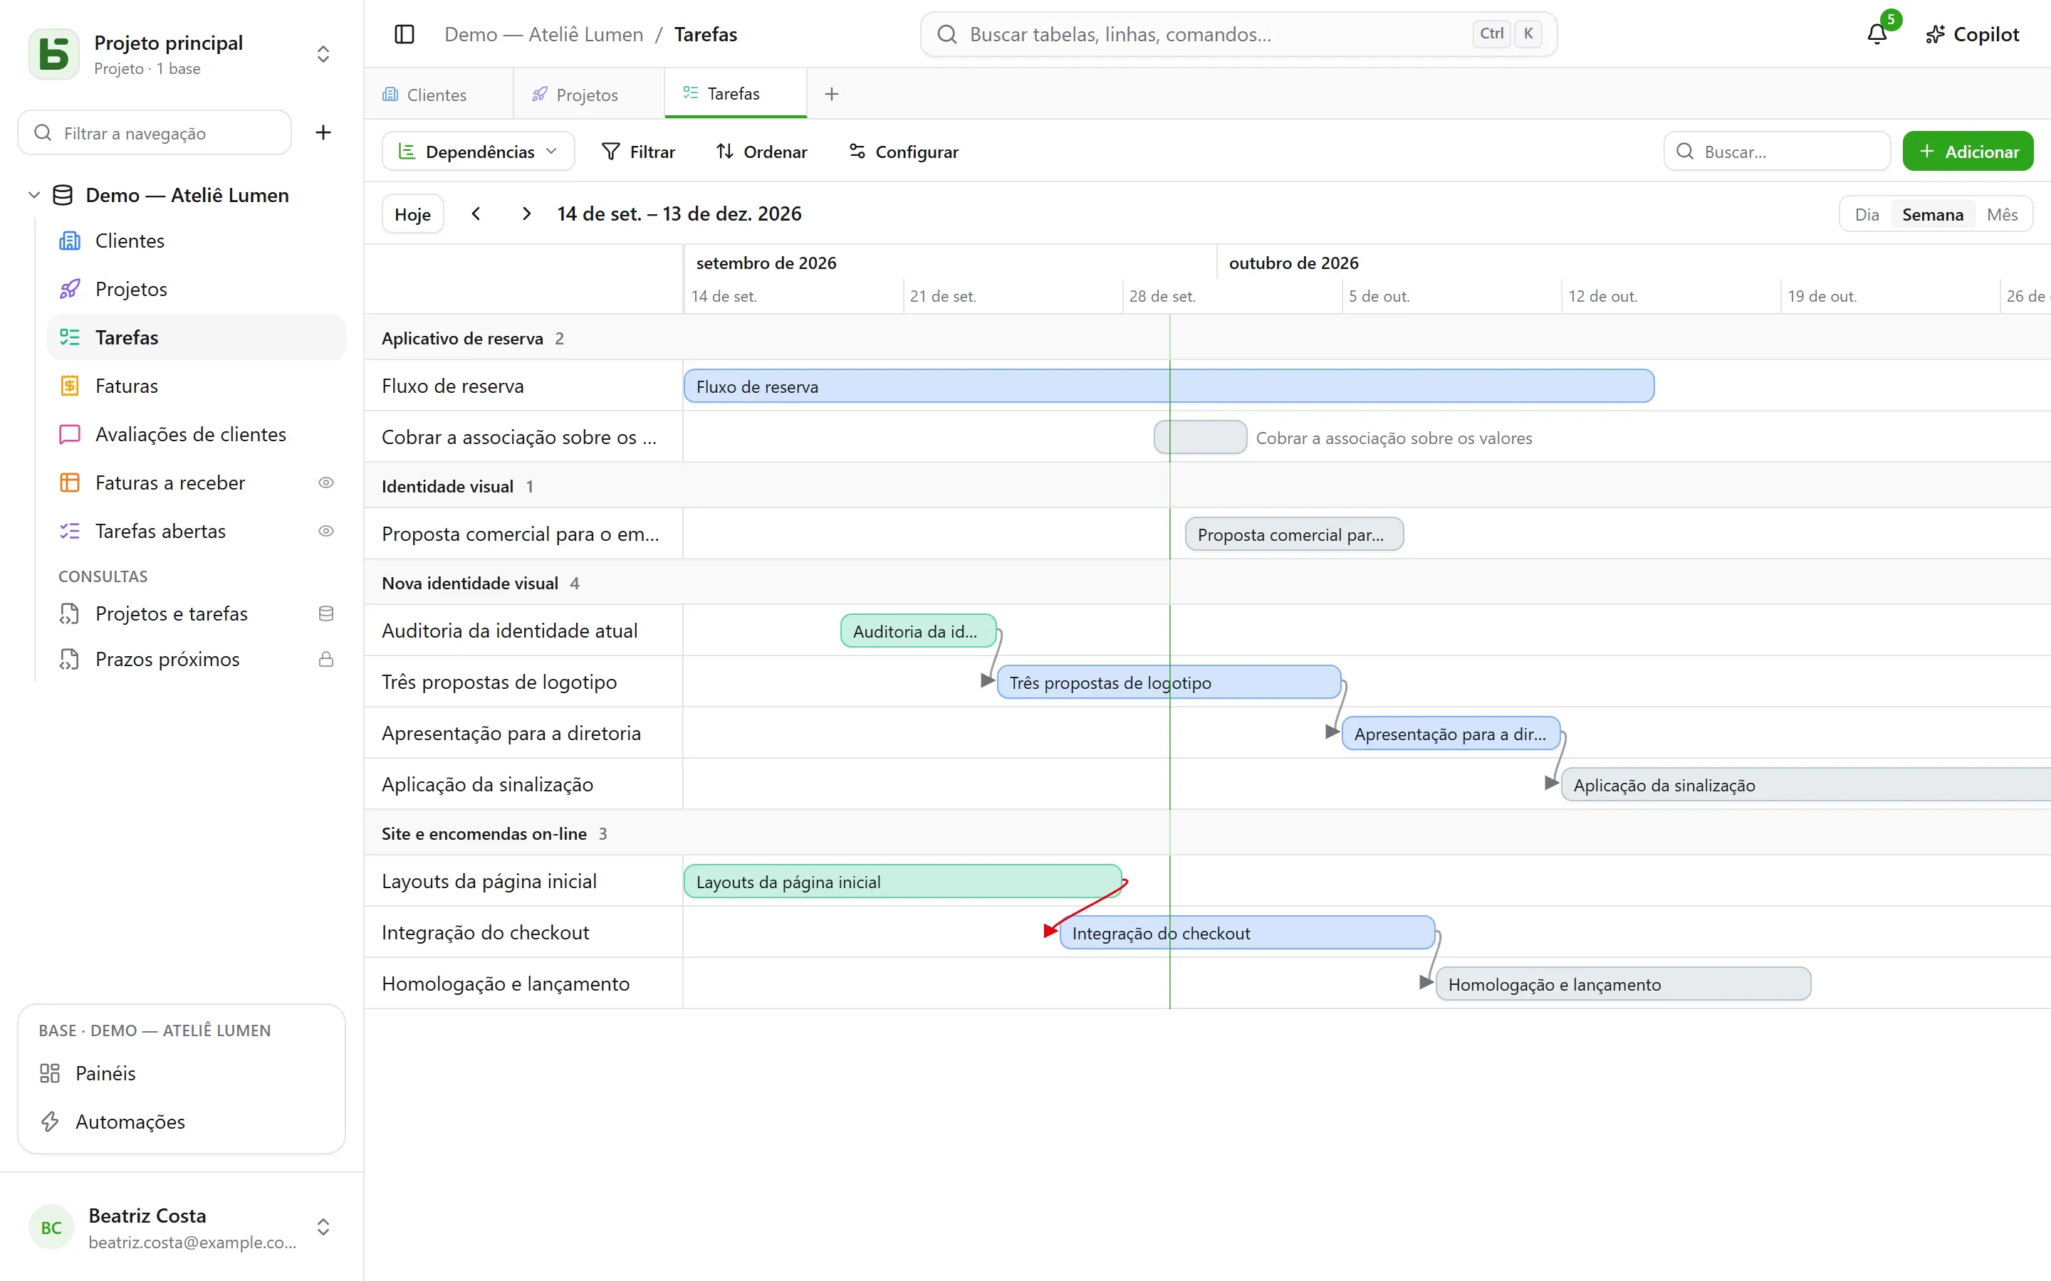Switch timeline scale to Mês
Viewport: 2051px width, 1281px height.
click(2002, 214)
